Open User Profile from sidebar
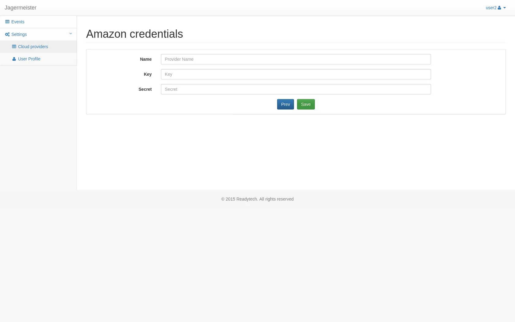The height and width of the screenshot is (322, 515). point(29,59)
